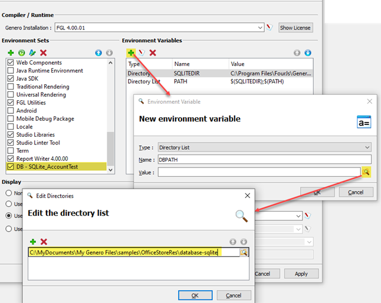Cancel the New environment variable dialog

[356, 192]
